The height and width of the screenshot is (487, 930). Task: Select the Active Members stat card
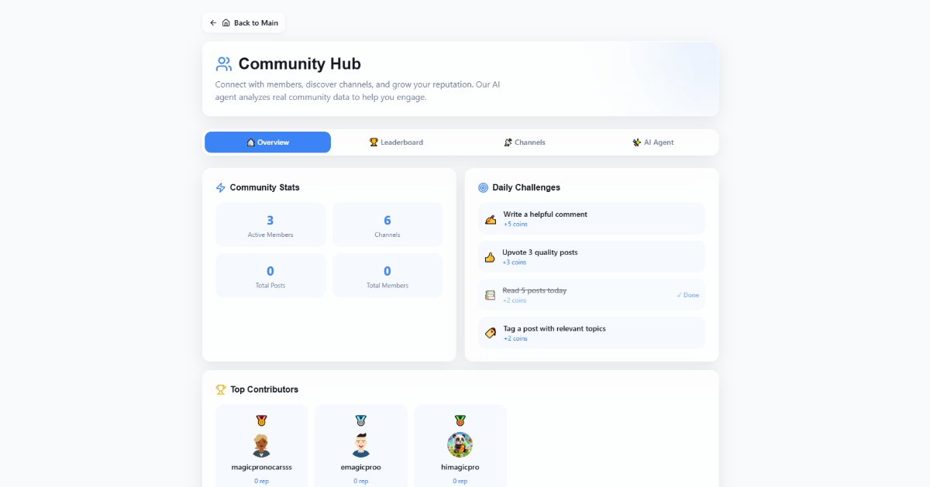coord(270,225)
